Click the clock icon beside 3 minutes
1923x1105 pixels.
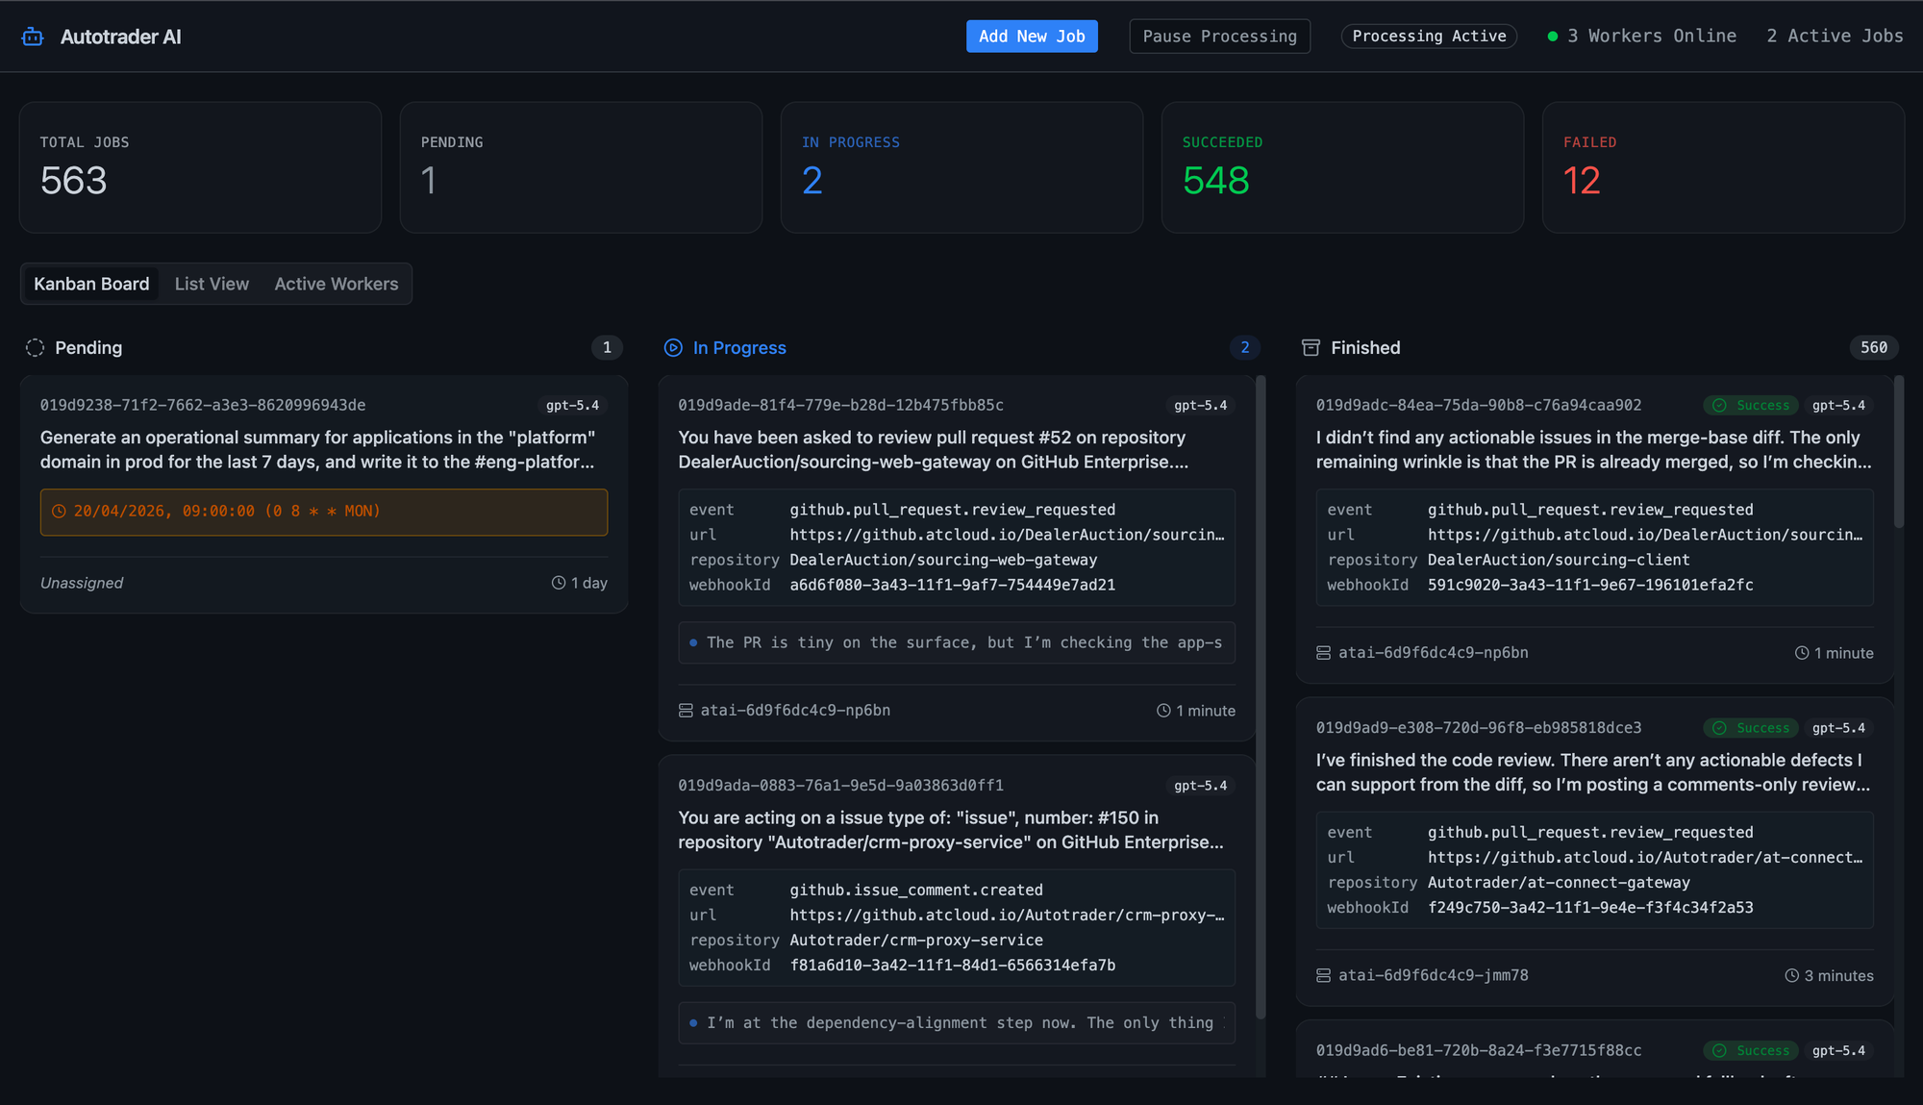click(1791, 975)
